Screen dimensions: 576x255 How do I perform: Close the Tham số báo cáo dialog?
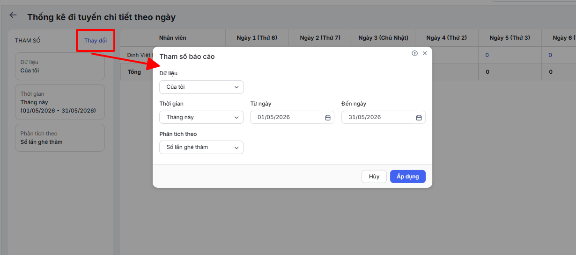tap(425, 53)
